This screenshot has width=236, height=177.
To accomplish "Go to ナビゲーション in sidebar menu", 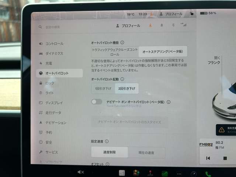I will [x=55, y=122].
